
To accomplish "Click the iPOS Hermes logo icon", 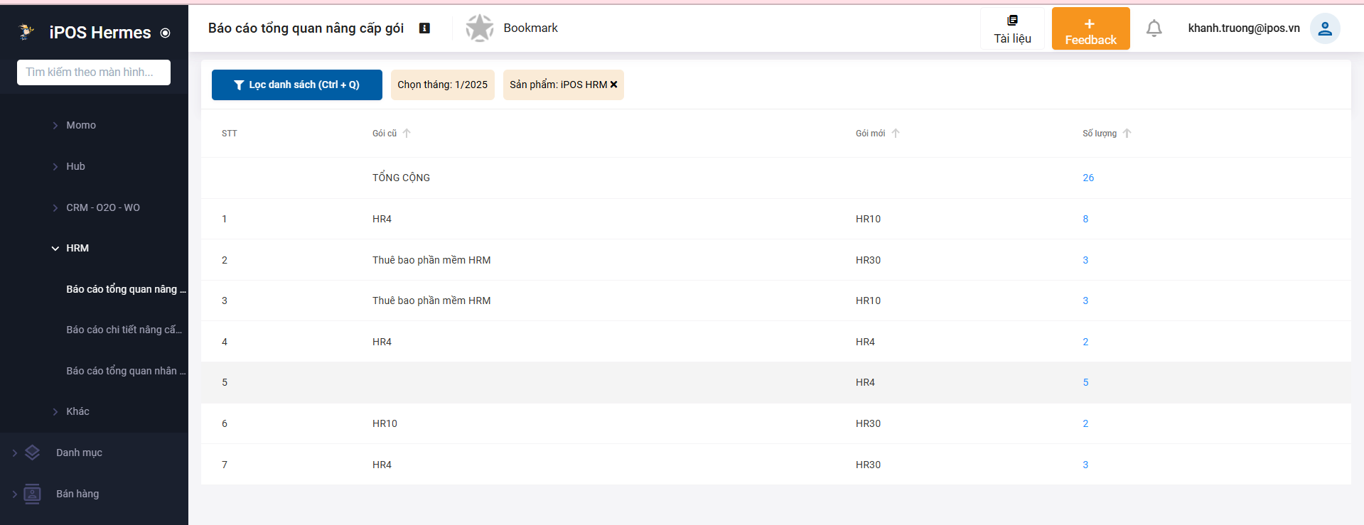I will coord(26,31).
